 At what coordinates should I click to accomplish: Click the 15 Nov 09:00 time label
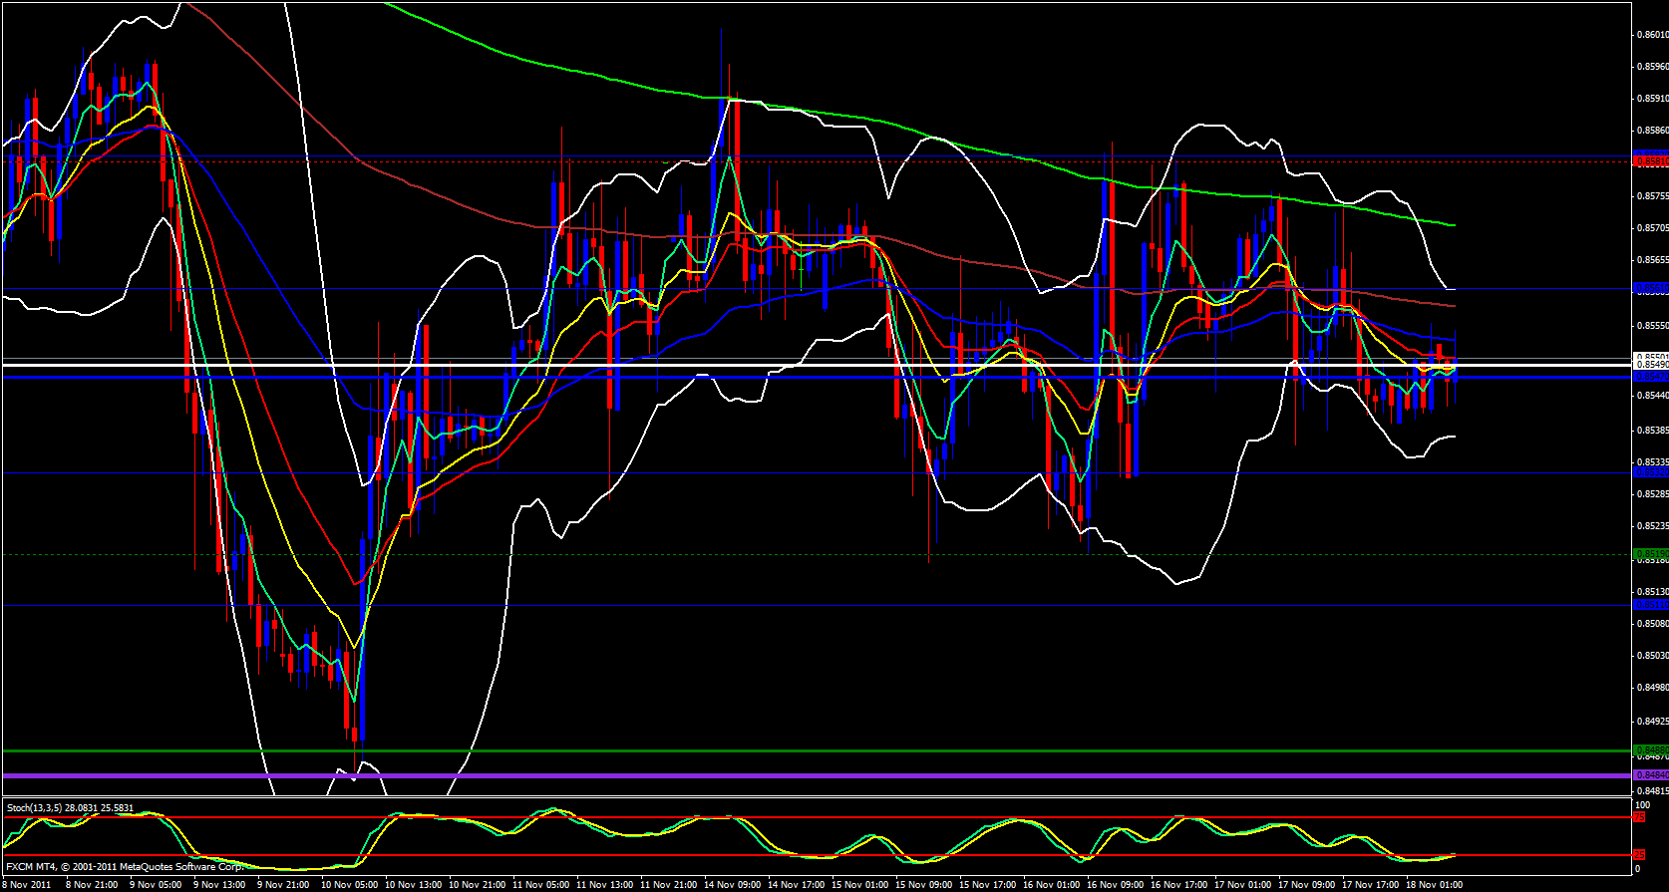pyautogui.click(x=922, y=885)
